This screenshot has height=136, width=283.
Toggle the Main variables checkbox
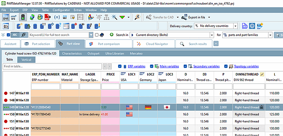click(152, 66)
